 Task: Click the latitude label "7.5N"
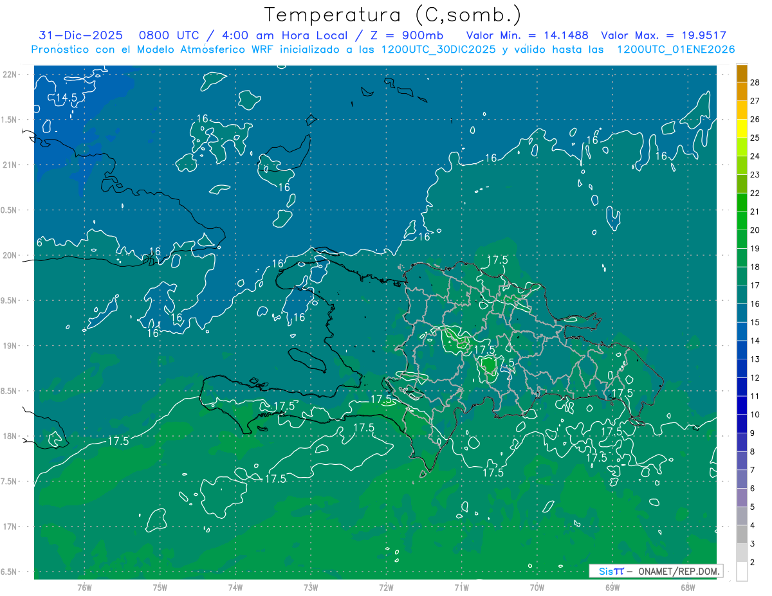(x=10, y=482)
